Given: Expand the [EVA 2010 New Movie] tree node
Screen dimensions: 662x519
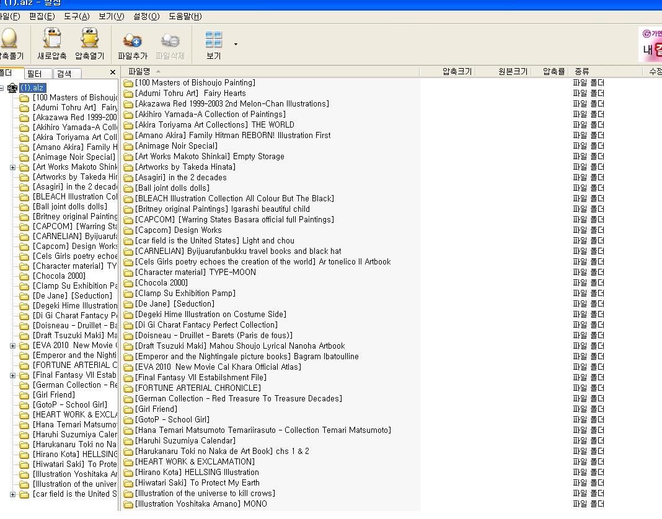Looking at the screenshot, I should point(12,346).
